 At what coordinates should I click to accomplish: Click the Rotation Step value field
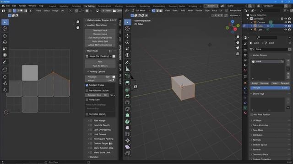(97, 95)
